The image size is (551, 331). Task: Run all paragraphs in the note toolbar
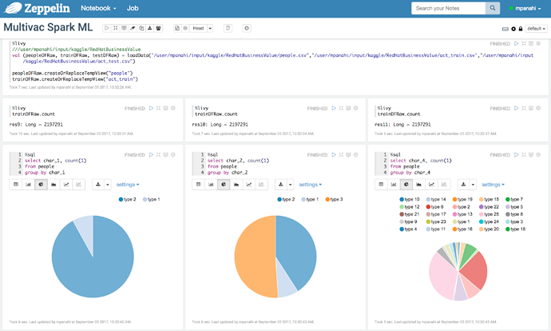pyautogui.click(x=107, y=28)
